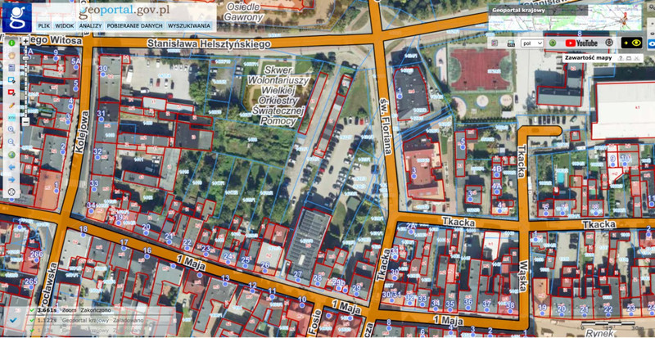This screenshot has width=655, height=338.
Task: Expand the POBIERANIE DANYCH menu
Action: point(134,26)
